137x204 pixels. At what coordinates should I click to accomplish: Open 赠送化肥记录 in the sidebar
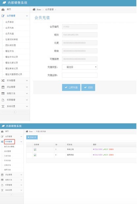pyautogui.click(x=12, y=63)
